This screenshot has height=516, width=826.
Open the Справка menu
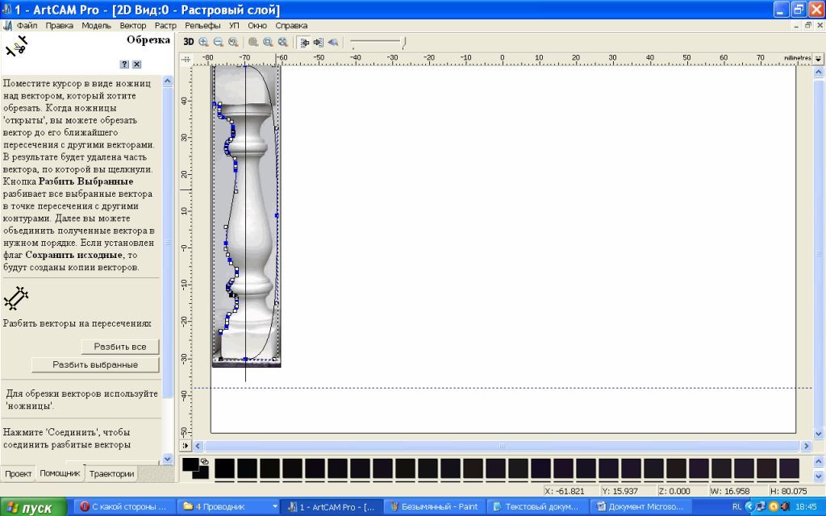coord(291,25)
